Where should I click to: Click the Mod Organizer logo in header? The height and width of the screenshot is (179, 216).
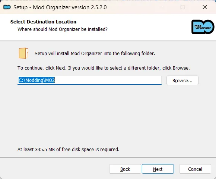point(203,27)
